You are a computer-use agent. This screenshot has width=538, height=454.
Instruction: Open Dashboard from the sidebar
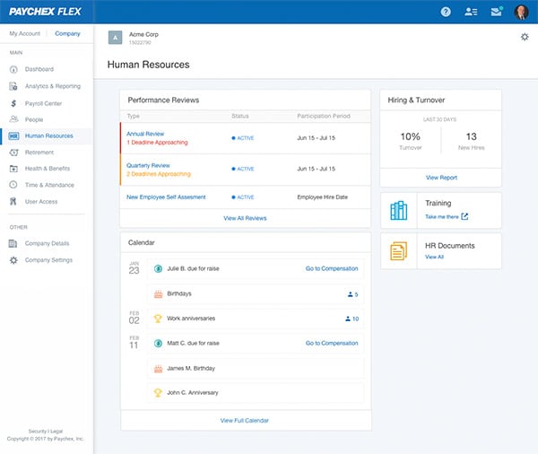click(x=39, y=69)
